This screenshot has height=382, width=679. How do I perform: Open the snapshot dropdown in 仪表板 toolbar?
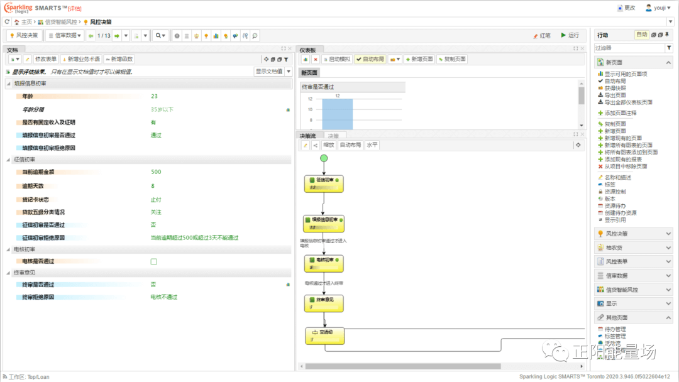click(394, 59)
